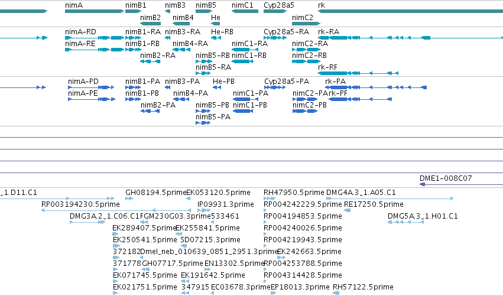503x296 pixels.
Task: Select the DME1-008C07 feature label
Action: tap(446, 178)
